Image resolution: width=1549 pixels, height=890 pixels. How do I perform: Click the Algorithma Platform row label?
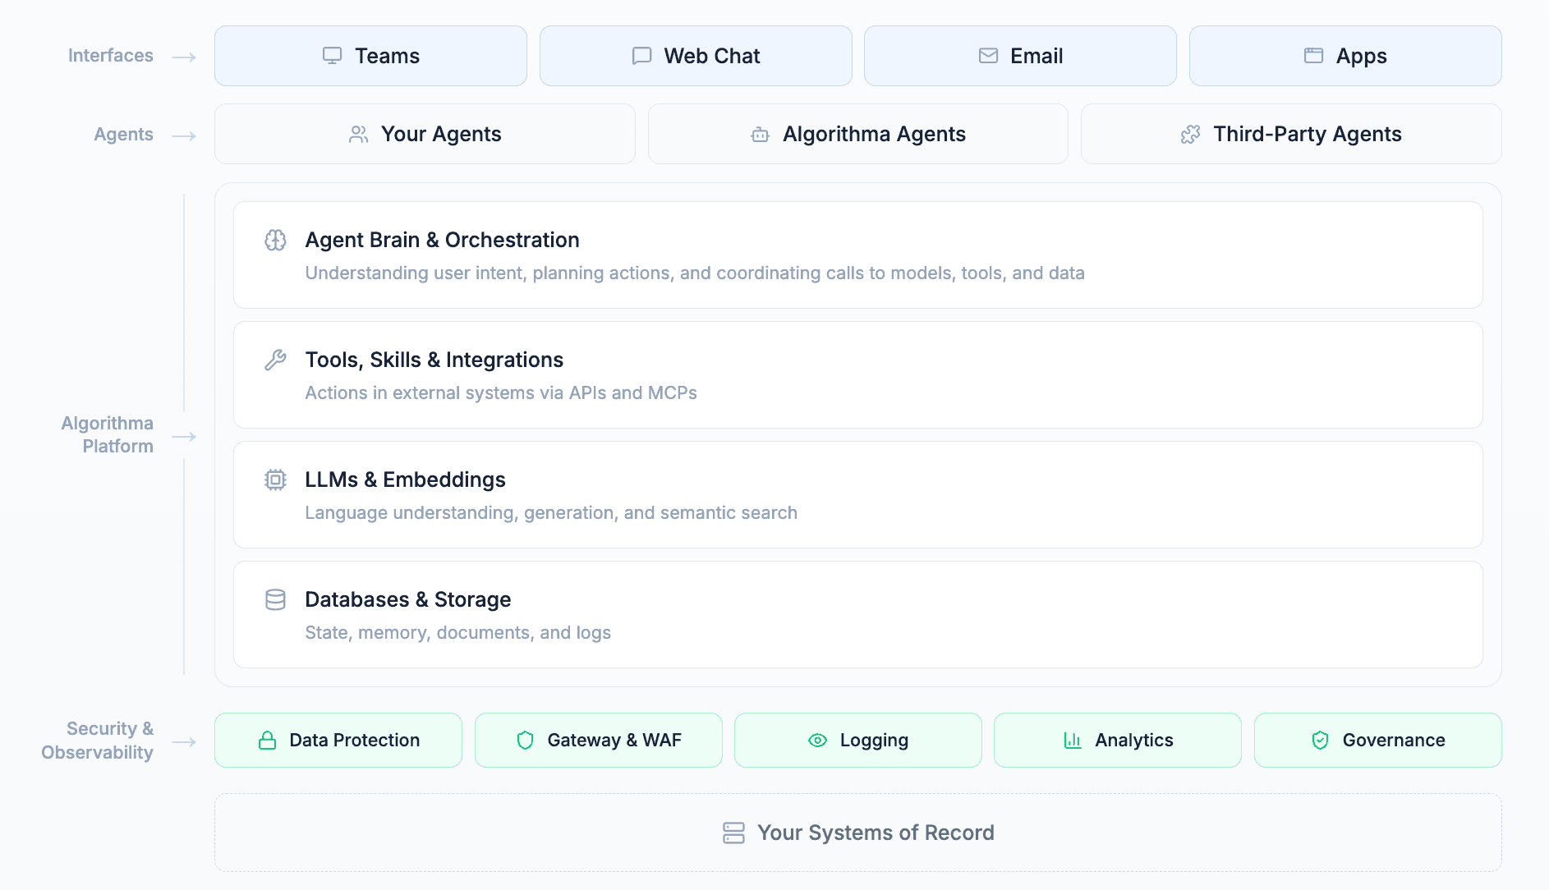[108, 434]
